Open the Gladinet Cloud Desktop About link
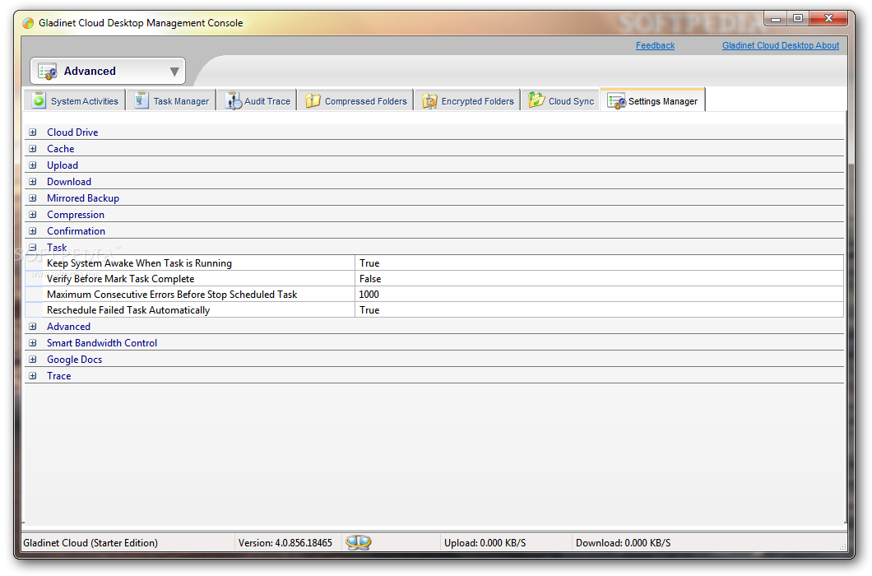Viewport: 872px width, 576px height. click(780, 45)
